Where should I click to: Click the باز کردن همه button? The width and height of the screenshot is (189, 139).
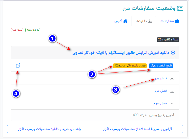33,30
